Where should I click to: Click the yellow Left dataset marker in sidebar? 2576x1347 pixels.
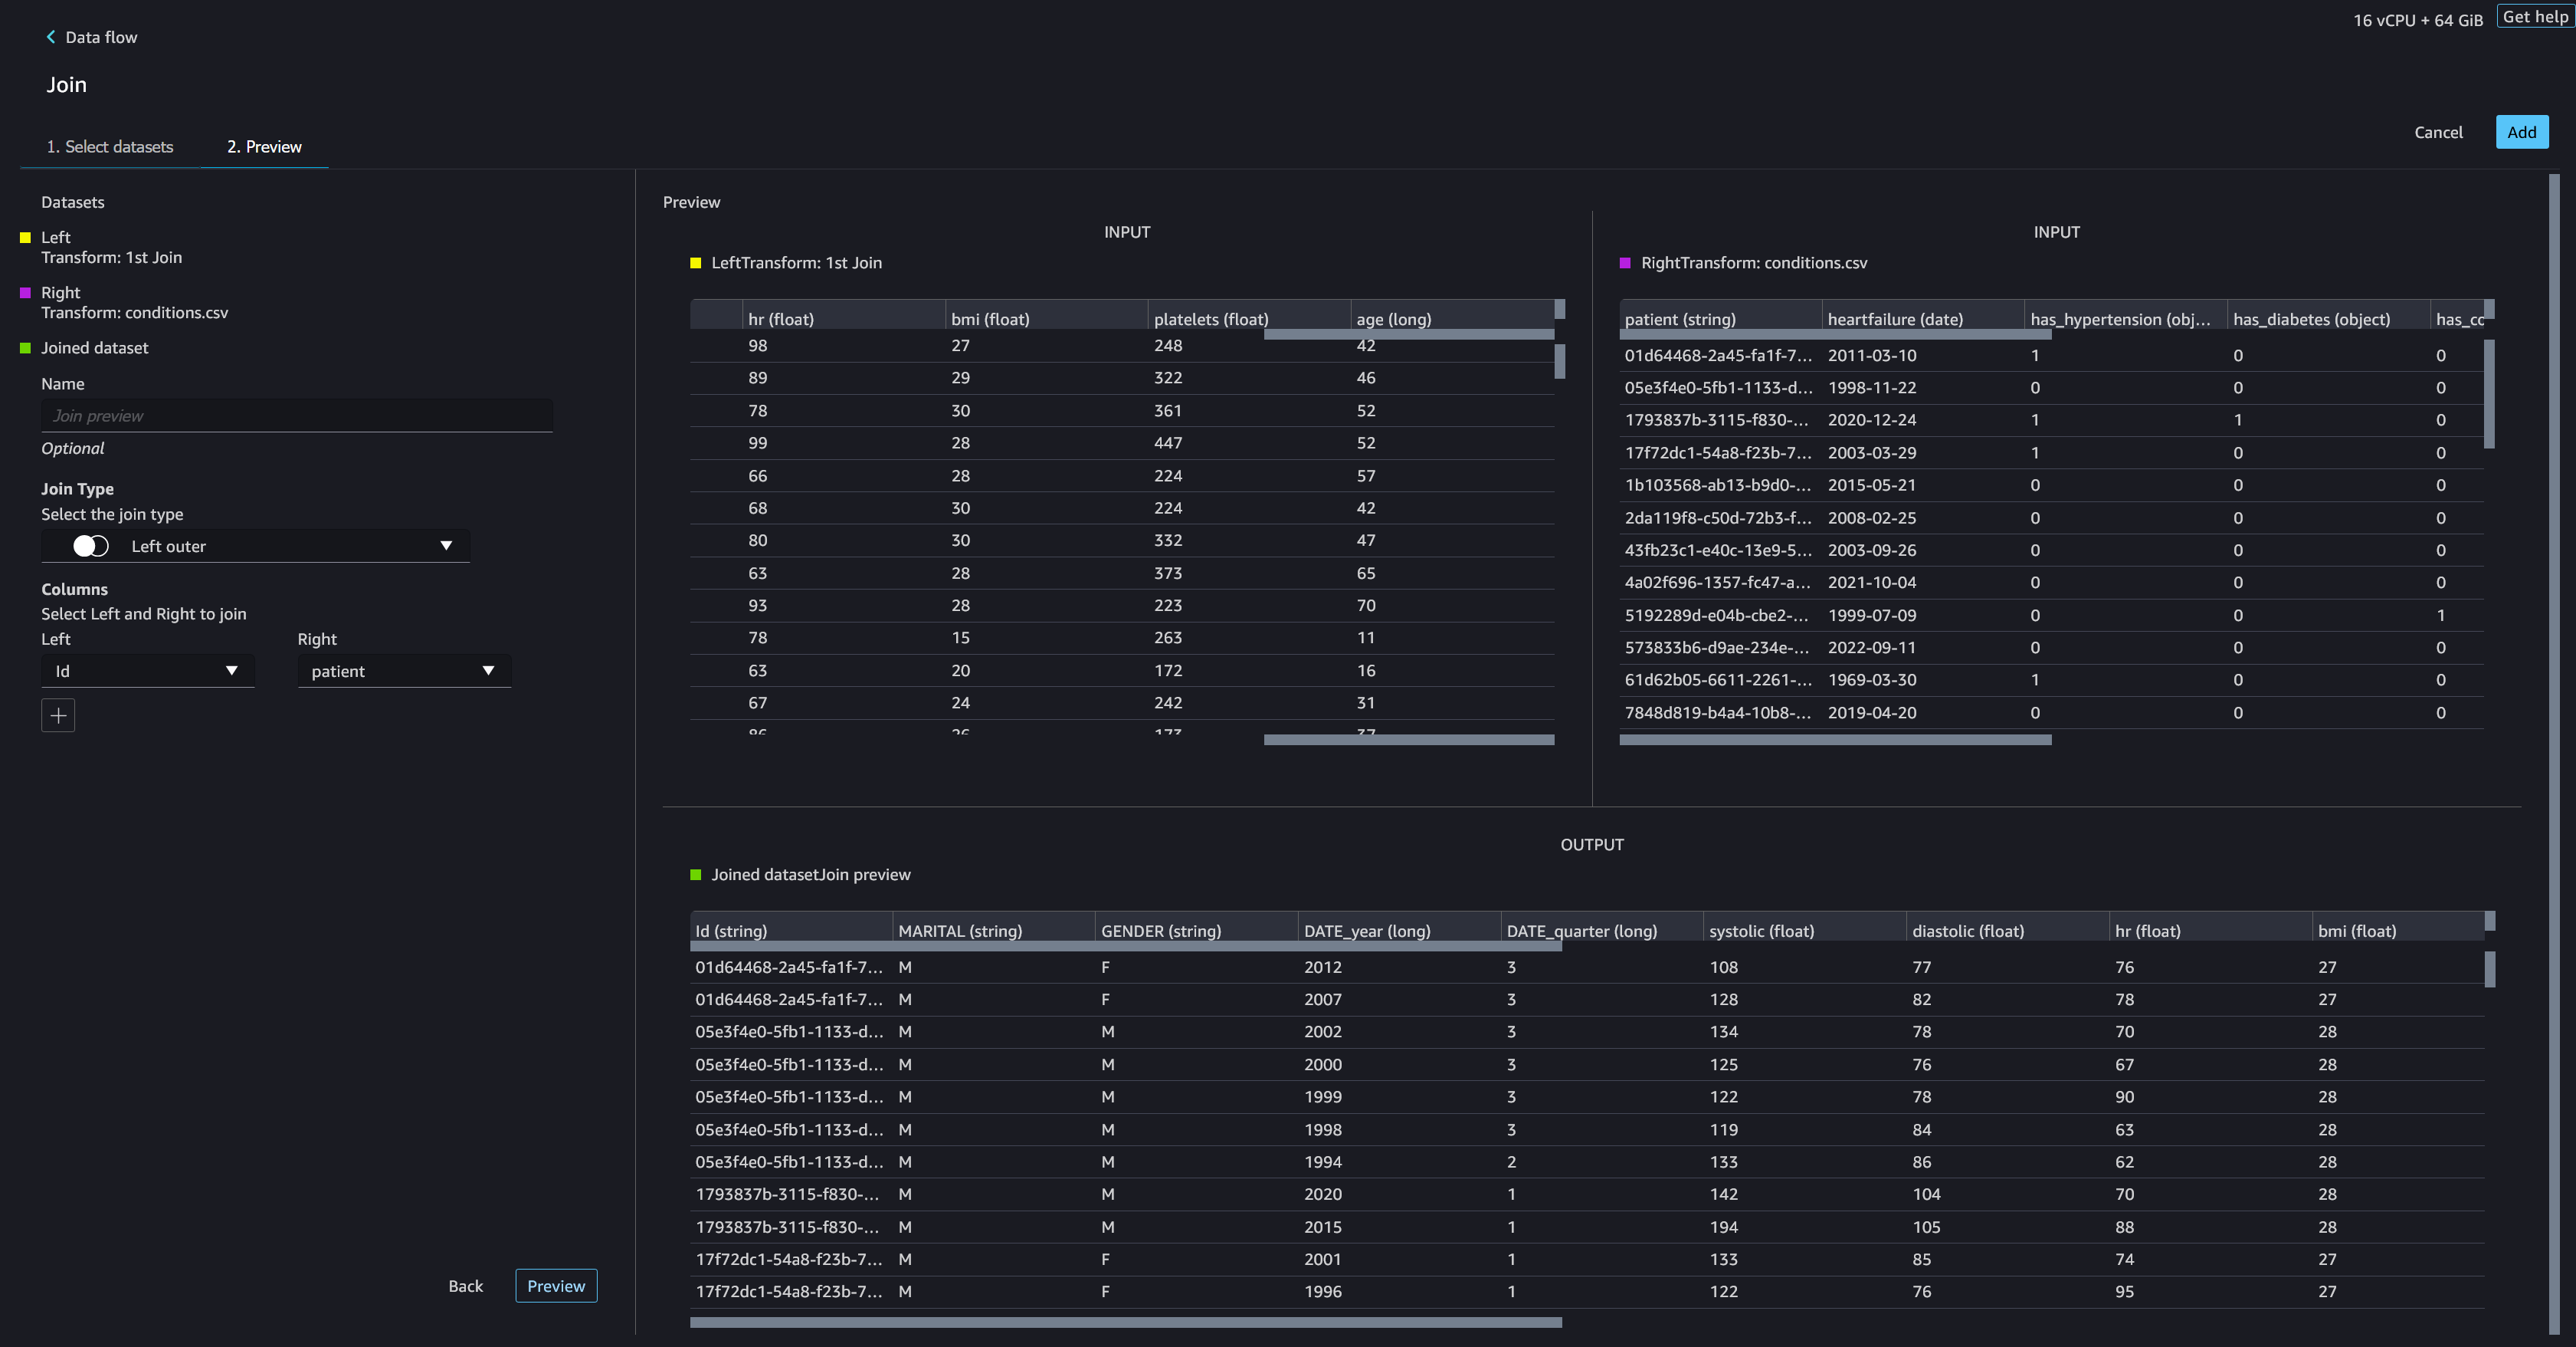26,237
